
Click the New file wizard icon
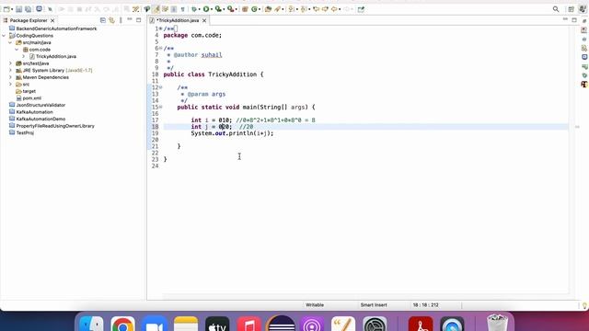tap(6, 9)
